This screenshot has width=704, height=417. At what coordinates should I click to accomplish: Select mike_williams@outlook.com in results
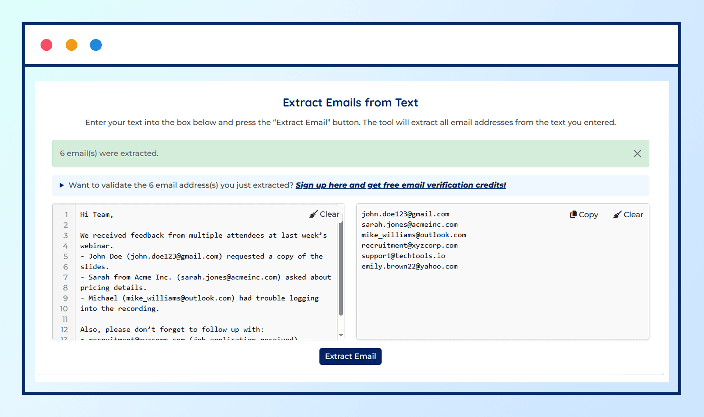click(413, 235)
